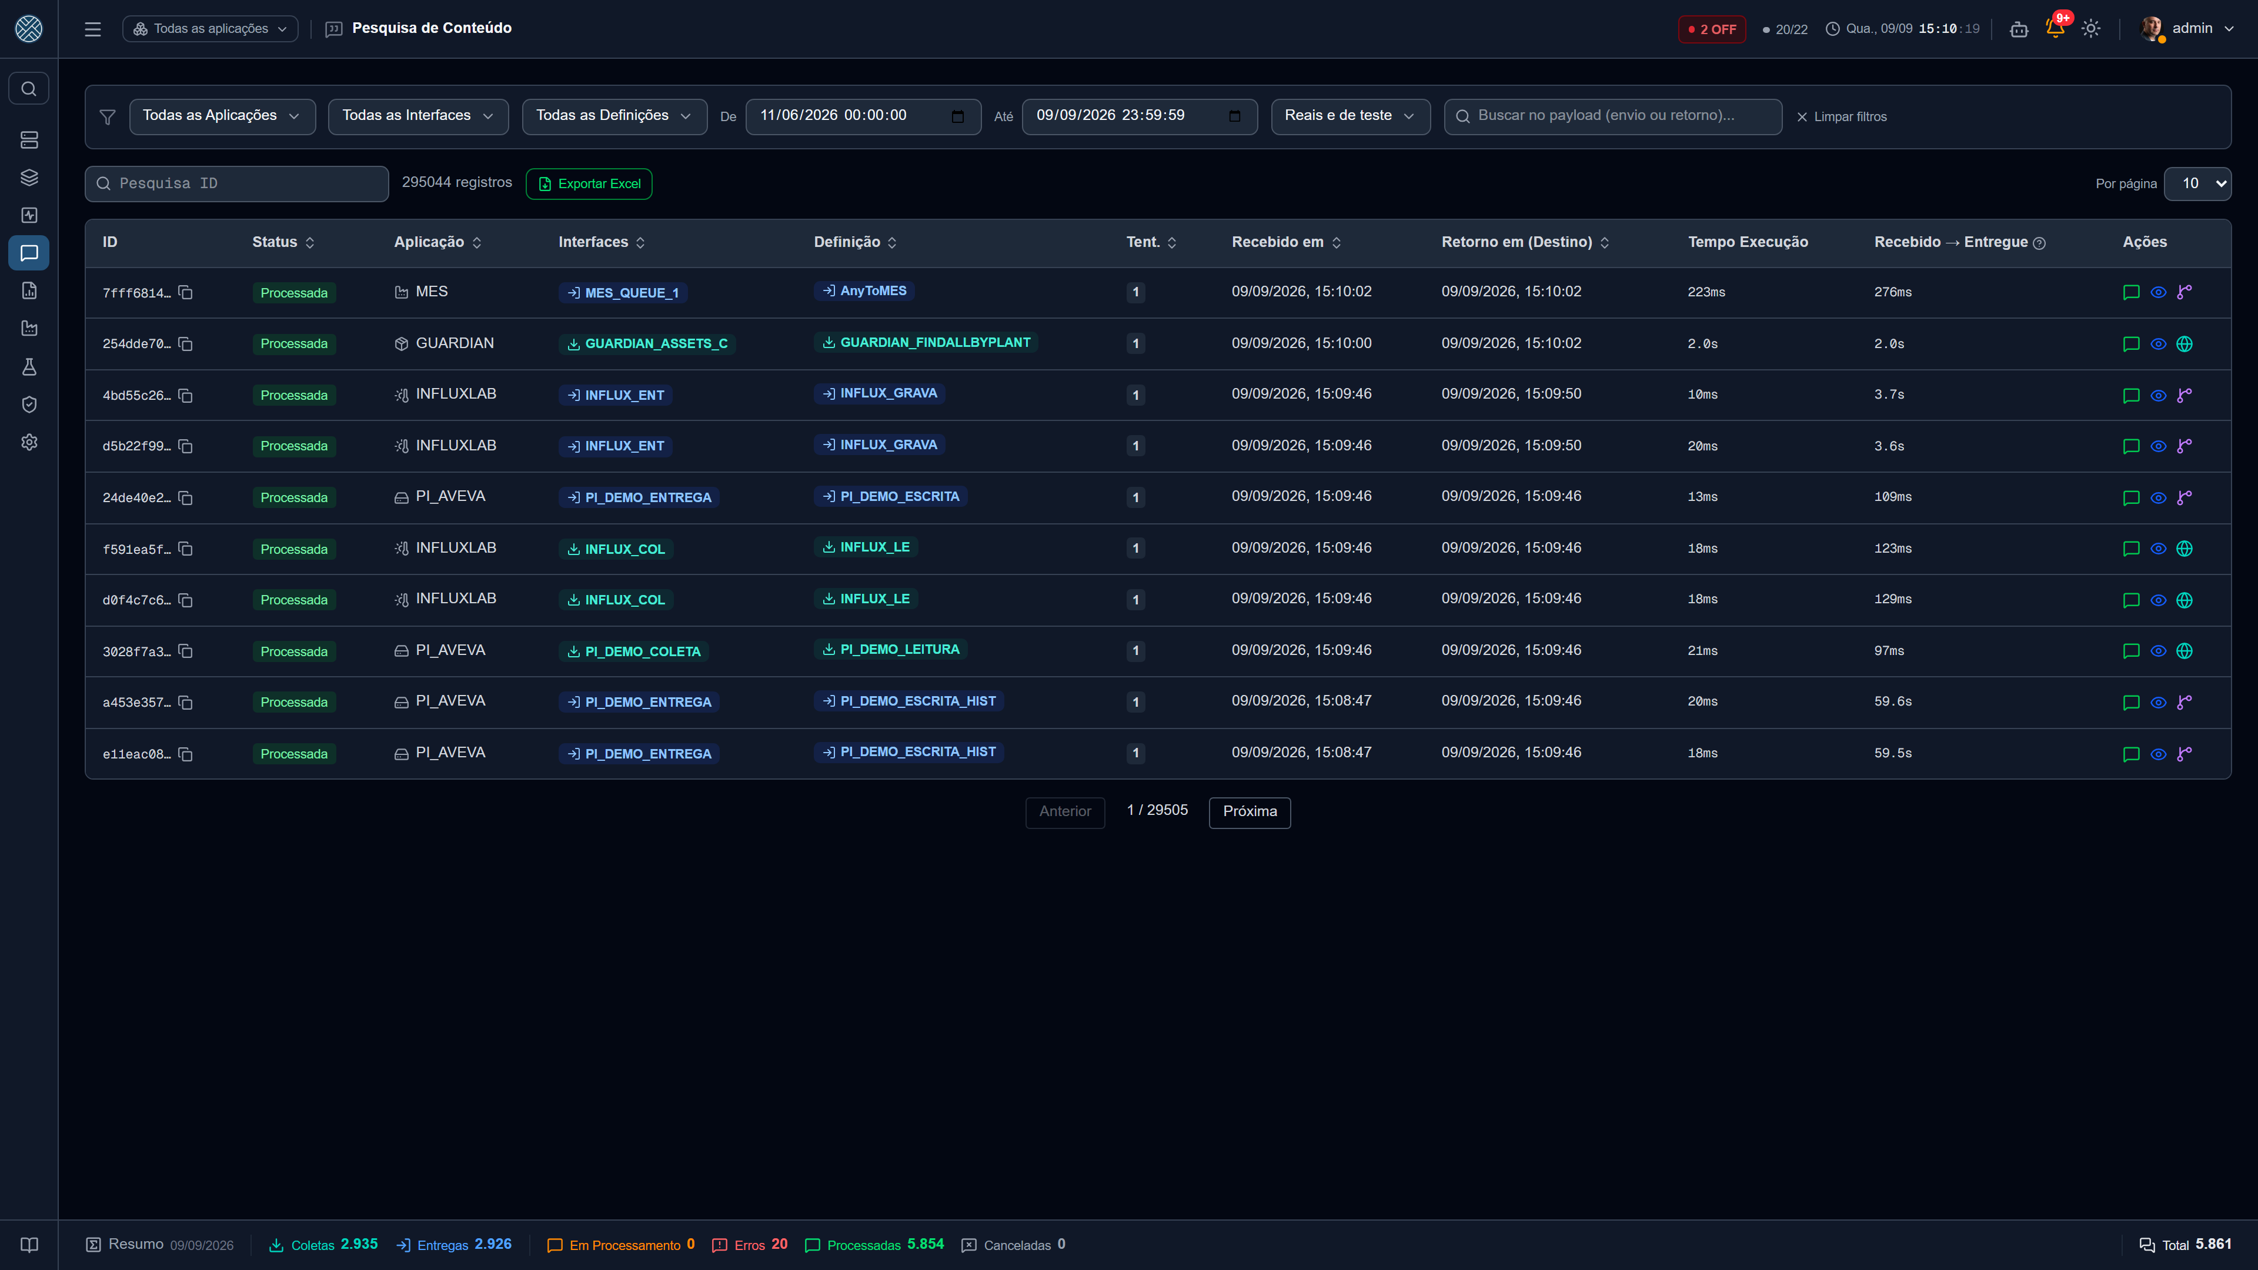Open the lab flask sidebar icon
Image resolution: width=2258 pixels, height=1270 pixels.
click(x=29, y=366)
